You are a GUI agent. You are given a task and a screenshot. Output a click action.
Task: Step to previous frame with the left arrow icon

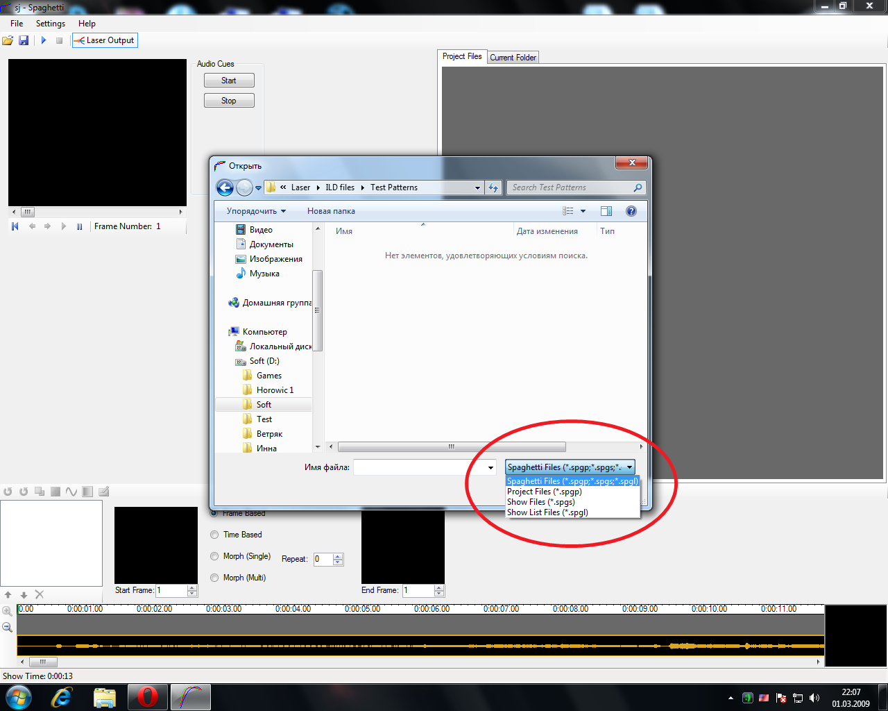[32, 226]
